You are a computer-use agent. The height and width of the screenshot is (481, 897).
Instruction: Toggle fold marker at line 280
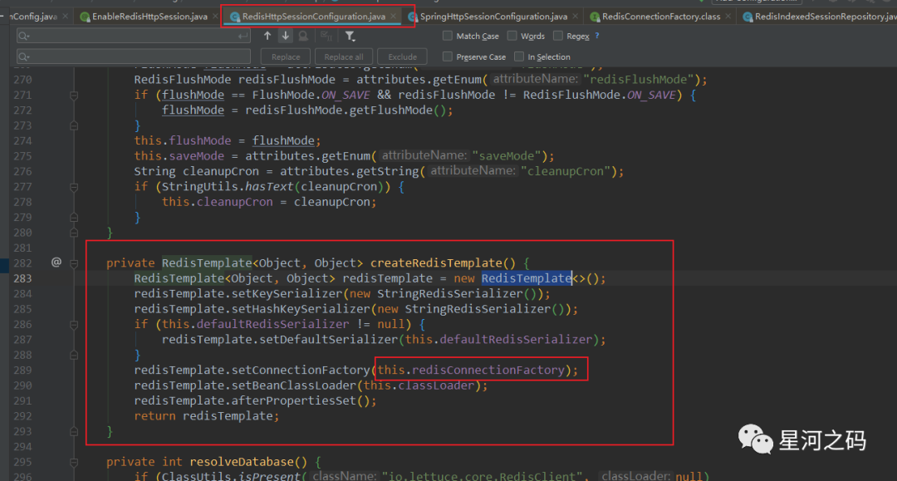(x=74, y=233)
